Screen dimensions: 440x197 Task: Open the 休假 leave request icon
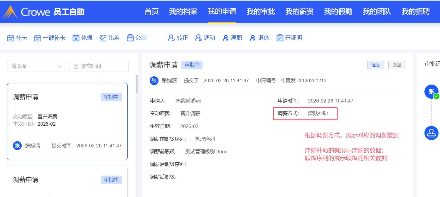pos(76,38)
